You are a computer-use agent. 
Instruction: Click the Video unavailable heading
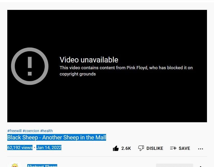pyautogui.click(x=89, y=60)
